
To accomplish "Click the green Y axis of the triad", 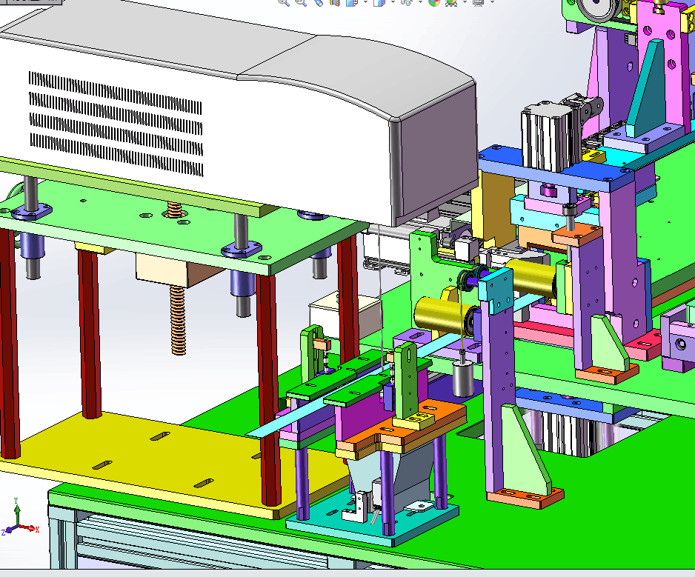I will pos(17,513).
